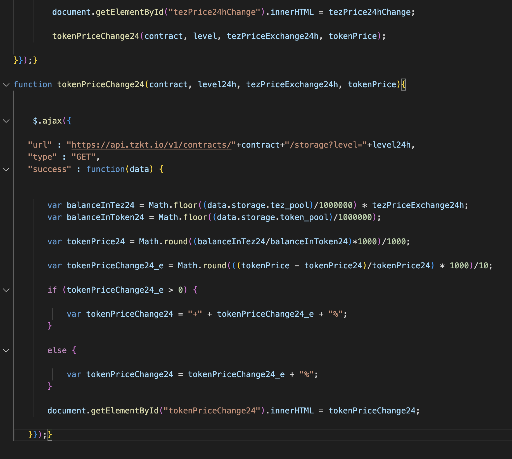The height and width of the screenshot is (459, 512).
Task: Collapse the else block fold arrow
Action: click(x=6, y=351)
